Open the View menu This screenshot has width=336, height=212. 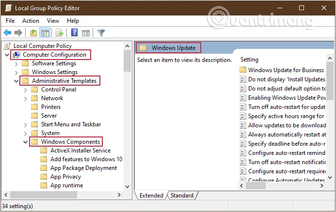point(53,21)
